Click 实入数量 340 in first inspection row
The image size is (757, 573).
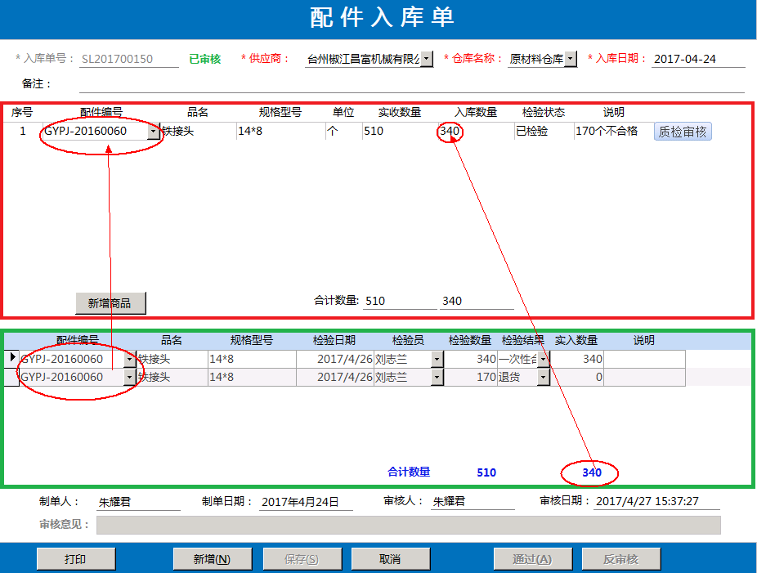[577, 359]
